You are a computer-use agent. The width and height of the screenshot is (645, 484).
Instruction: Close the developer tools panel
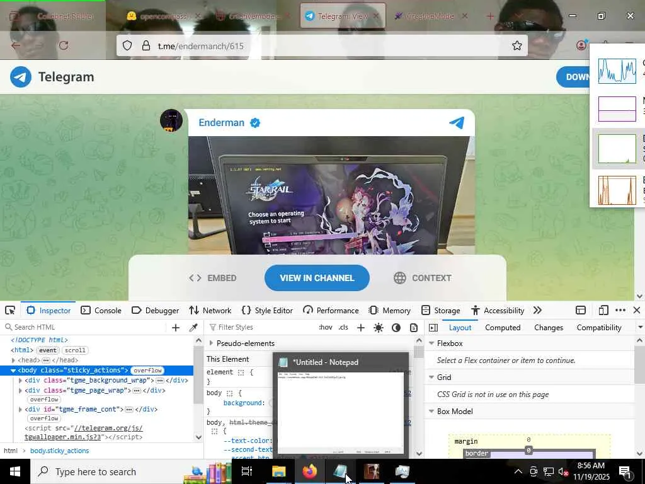tap(637, 310)
